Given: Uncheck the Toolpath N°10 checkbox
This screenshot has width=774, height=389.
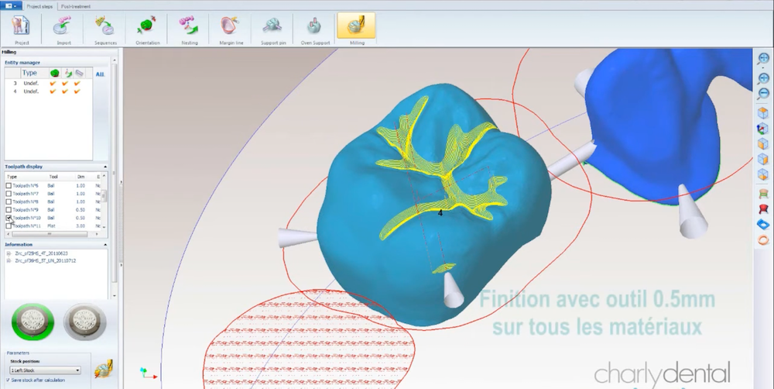Looking at the screenshot, I should (x=9, y=218).
